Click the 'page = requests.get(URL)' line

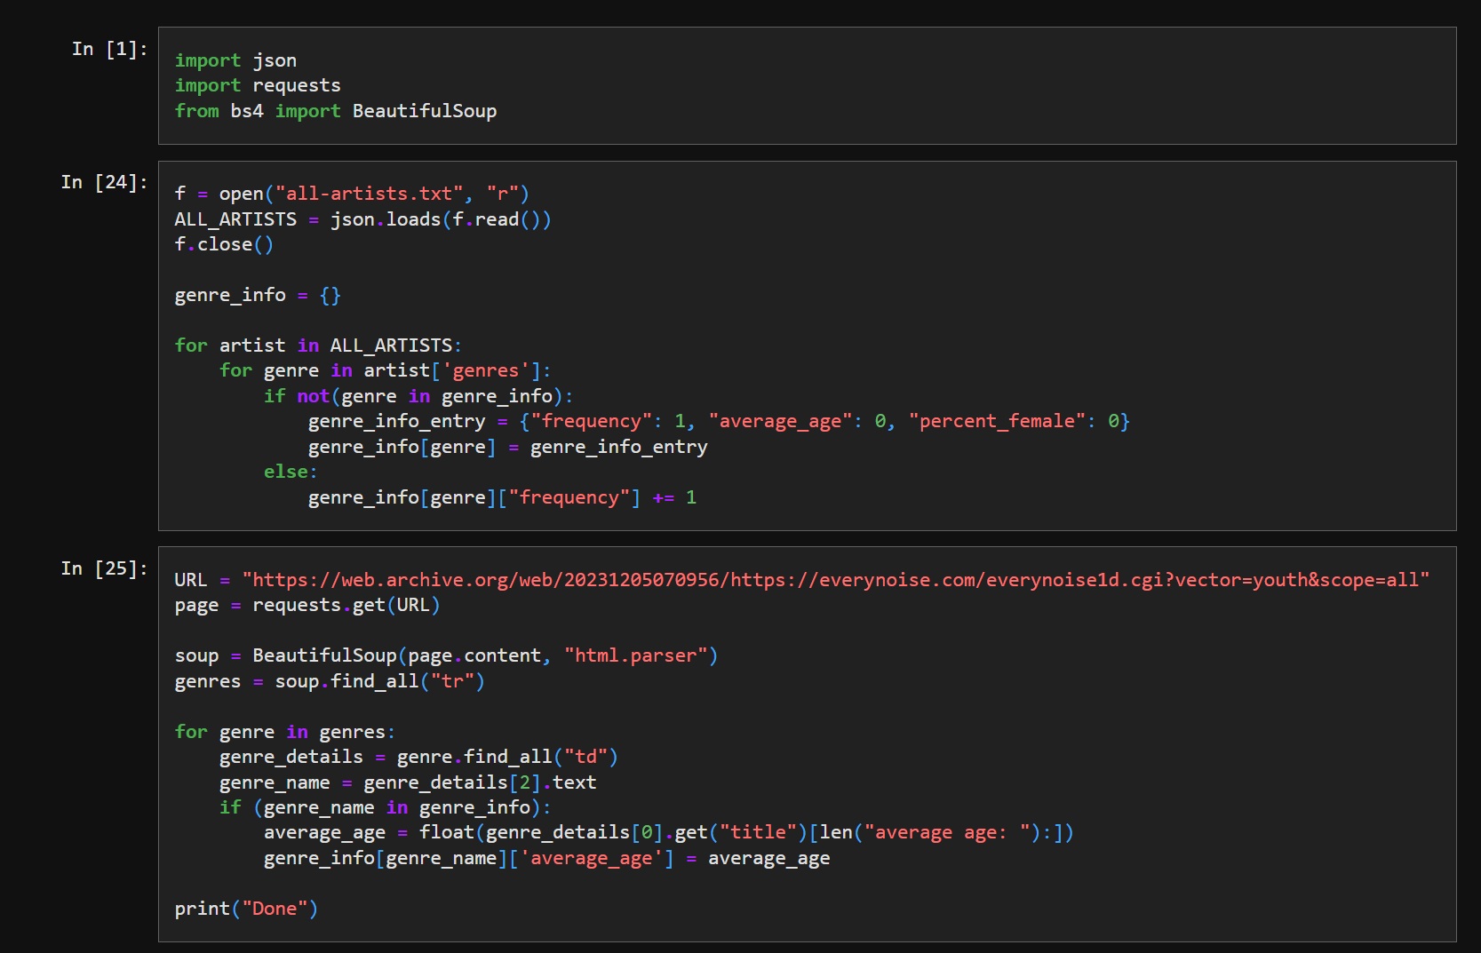point(307,605)
